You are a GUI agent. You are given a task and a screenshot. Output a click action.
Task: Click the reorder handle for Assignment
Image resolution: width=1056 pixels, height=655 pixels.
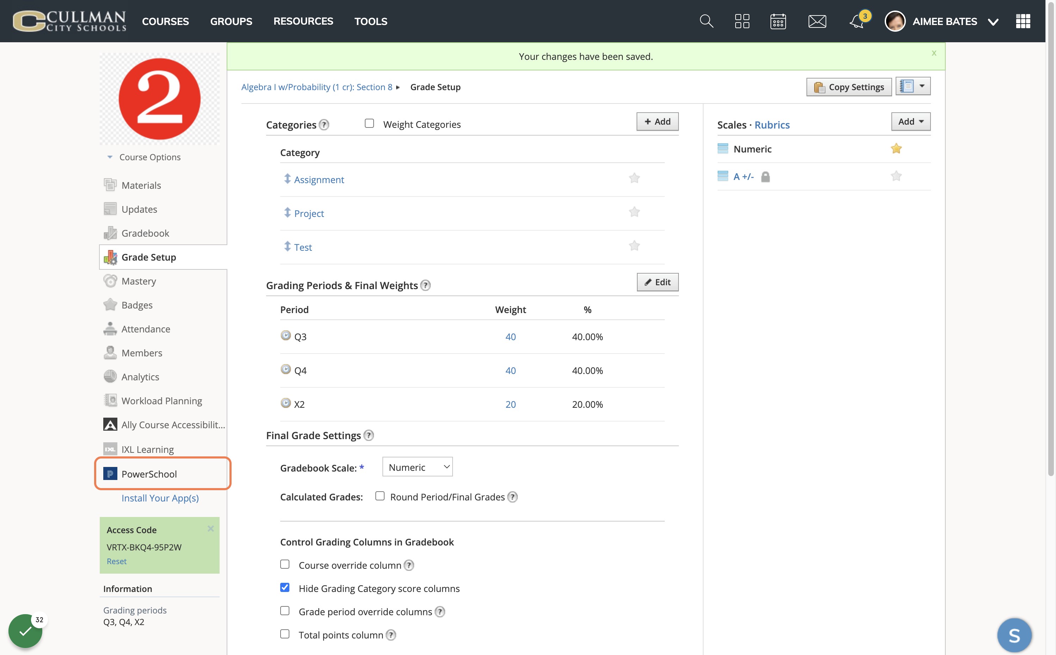287,179
